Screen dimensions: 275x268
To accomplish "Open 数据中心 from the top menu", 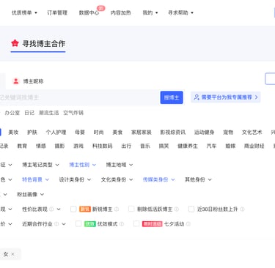I will click(89, 12).
